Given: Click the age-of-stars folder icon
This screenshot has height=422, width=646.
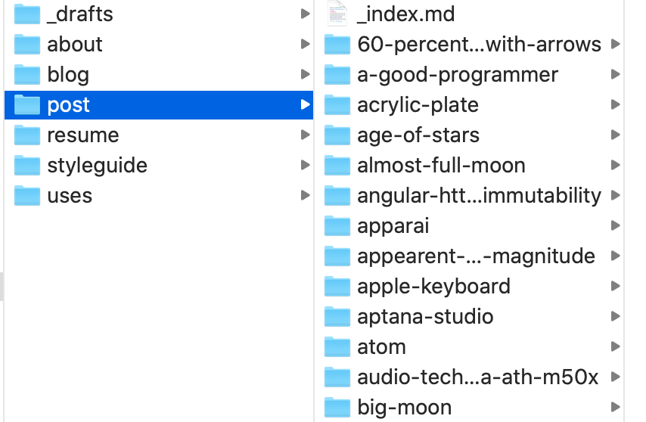Looking at the screenshot, I should point(337,135).
